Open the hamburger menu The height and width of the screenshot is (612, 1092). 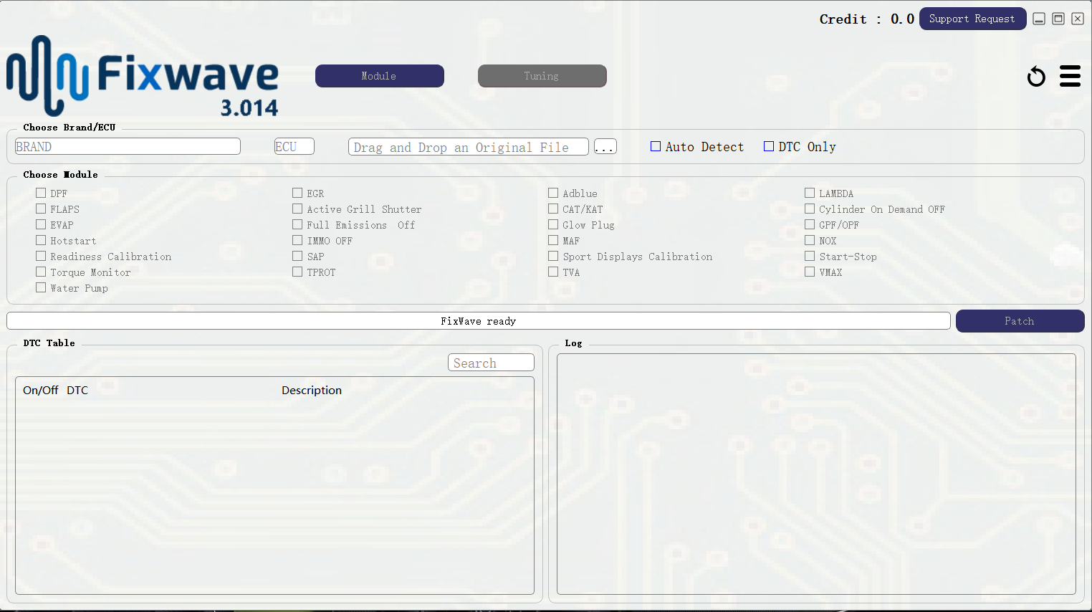[1070, 76]
